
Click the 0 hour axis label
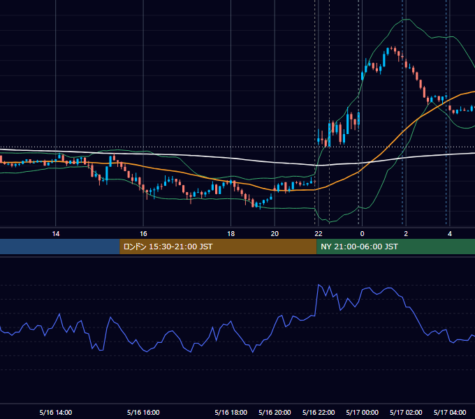[x=362, y=234]
